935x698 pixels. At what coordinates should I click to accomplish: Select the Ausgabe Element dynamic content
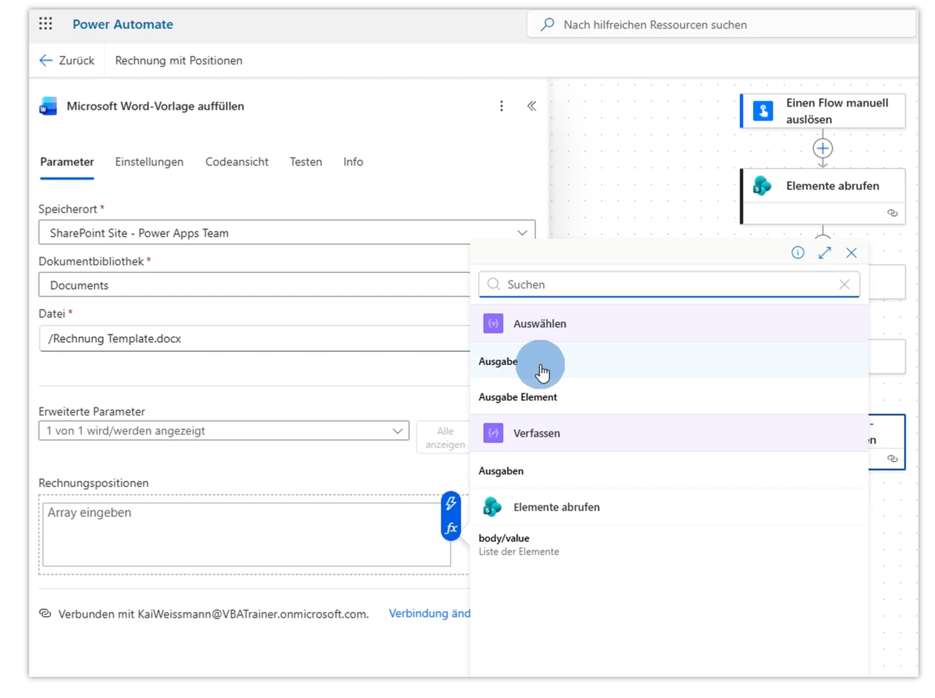click(x=669, y=397)
